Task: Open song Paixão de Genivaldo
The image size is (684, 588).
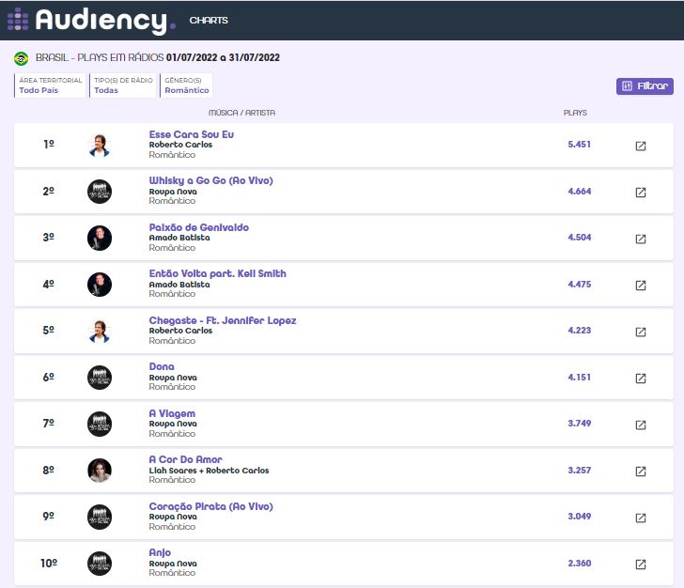Action: tap(199, 227)
